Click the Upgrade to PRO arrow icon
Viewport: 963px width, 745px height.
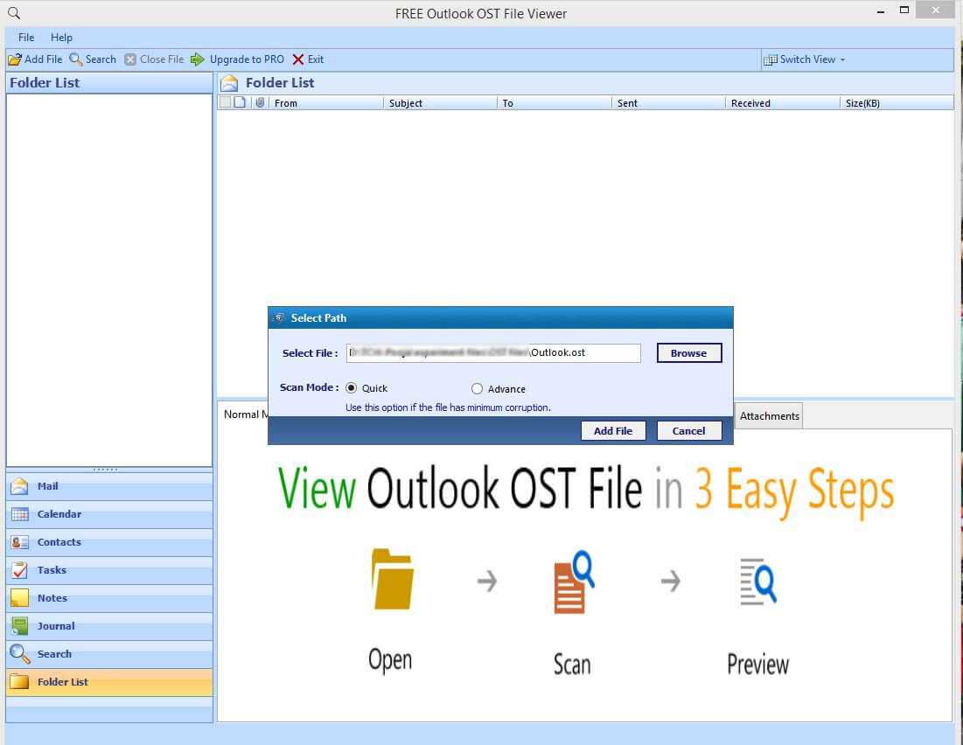pos(197,59)
